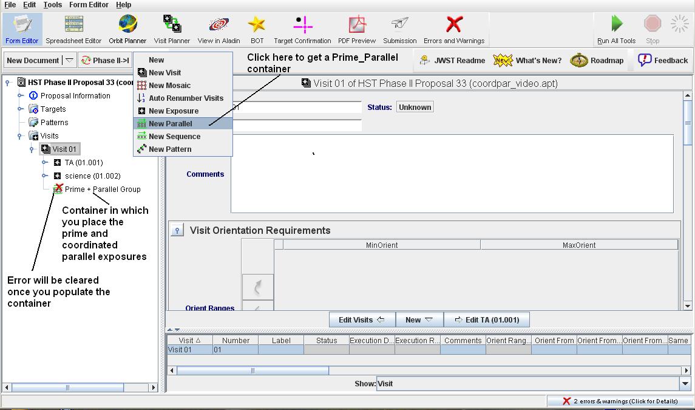Open the Show Visit combo box
This screenshot has width=695, height=410.
coord(534,384)
